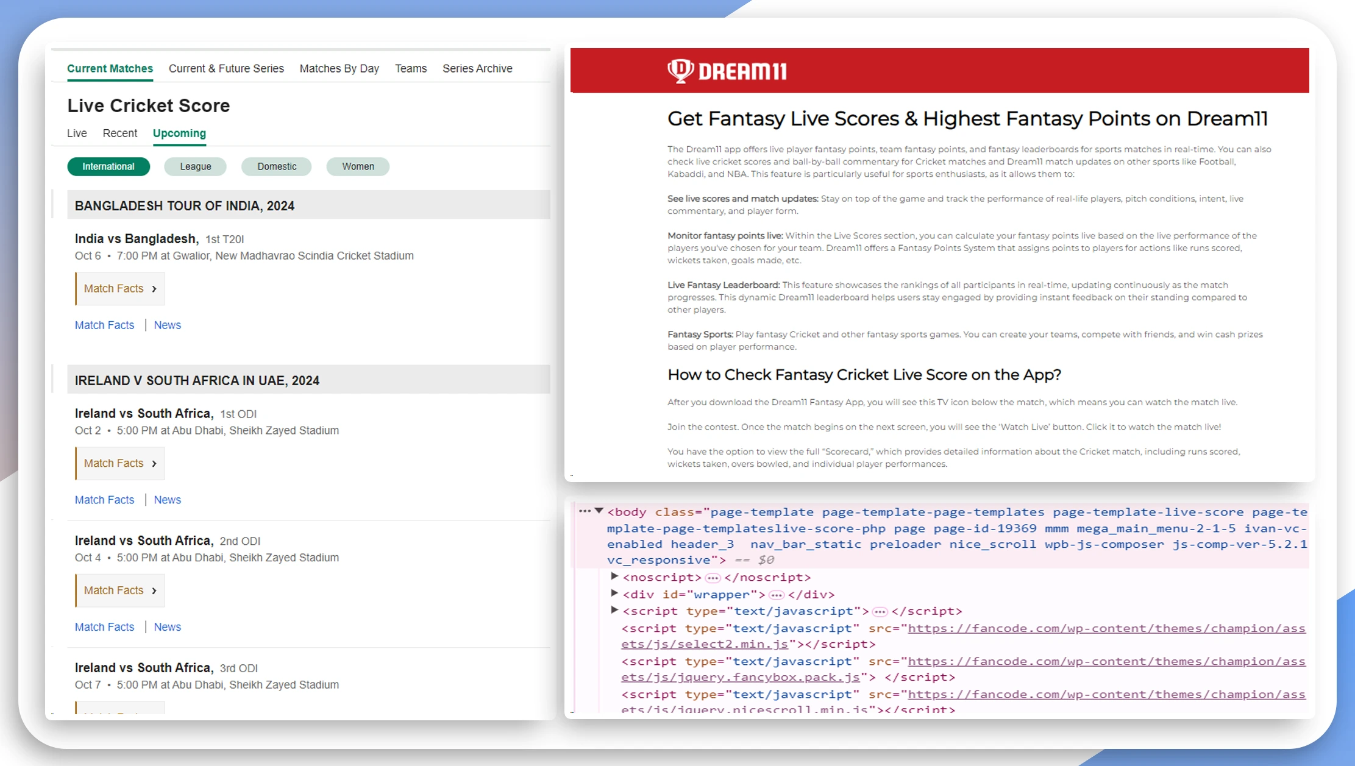Click 'Oct 4 • 5:00 PM at Abu Dhabi' text
The width and height of the screenshot is (1355, 766).
[x=207, y=558]
